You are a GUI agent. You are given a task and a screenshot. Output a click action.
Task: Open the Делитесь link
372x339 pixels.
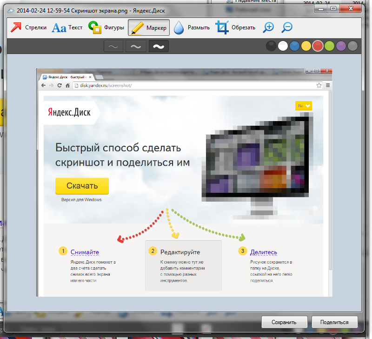pos(264,252)
